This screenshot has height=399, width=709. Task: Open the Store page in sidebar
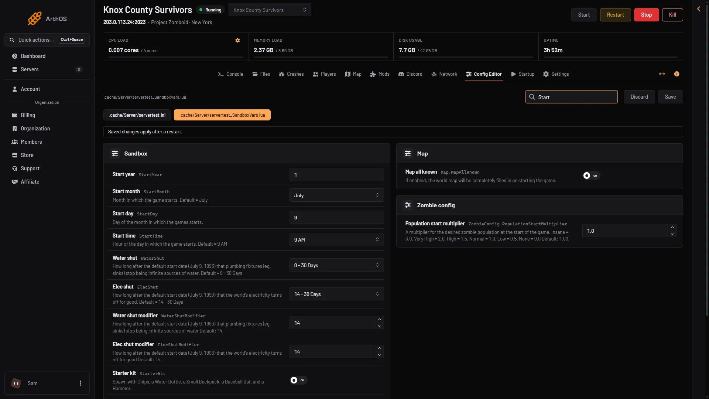(x=47, y=155)
